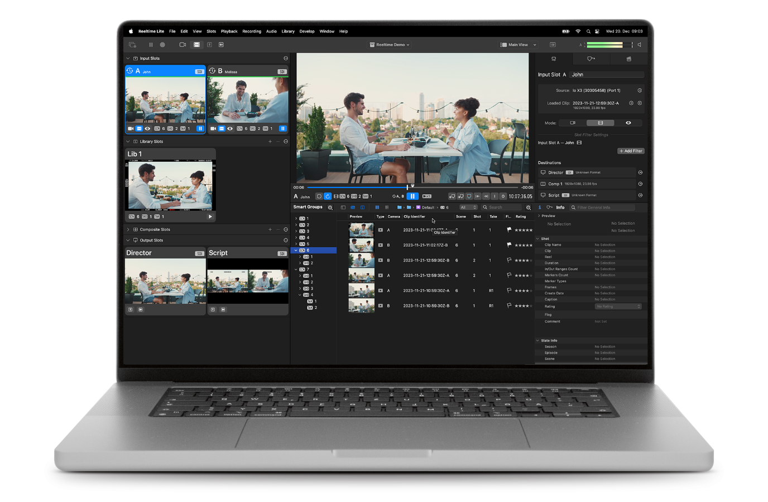This screenshot has width=768, height=502.
Task: Click the circle button beside the loop toggle
Action: point(319,196)
